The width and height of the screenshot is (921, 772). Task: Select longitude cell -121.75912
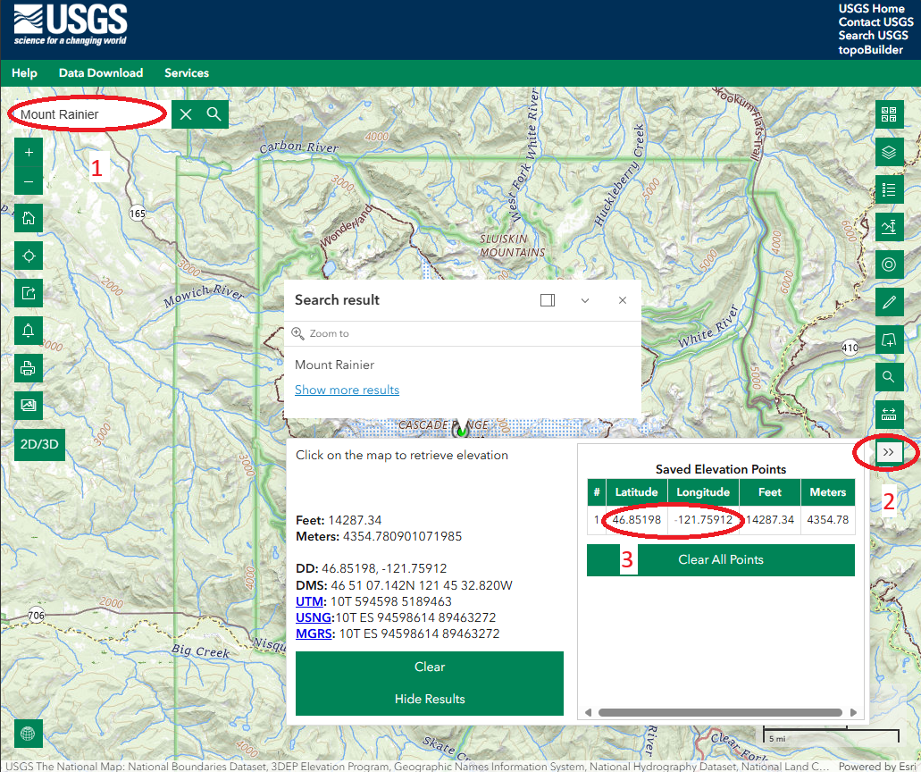click(703, 520)
